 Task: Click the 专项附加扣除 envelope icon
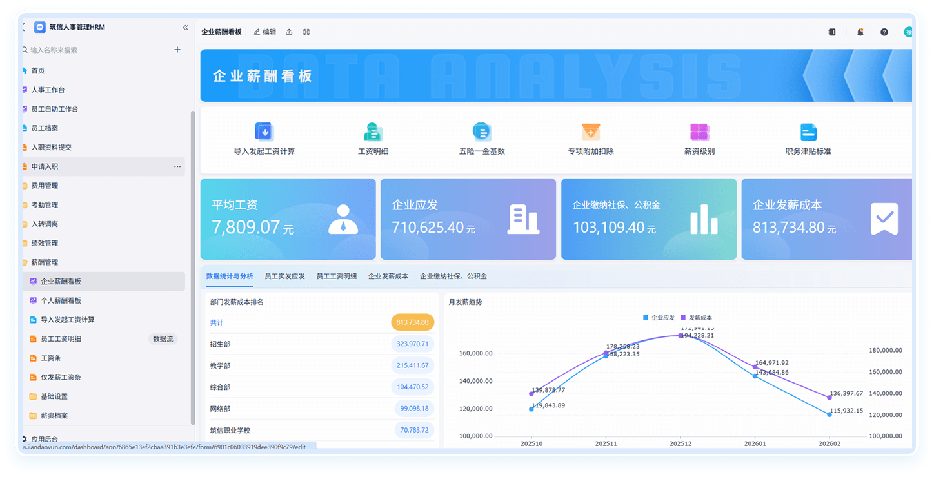coord(591,131)
